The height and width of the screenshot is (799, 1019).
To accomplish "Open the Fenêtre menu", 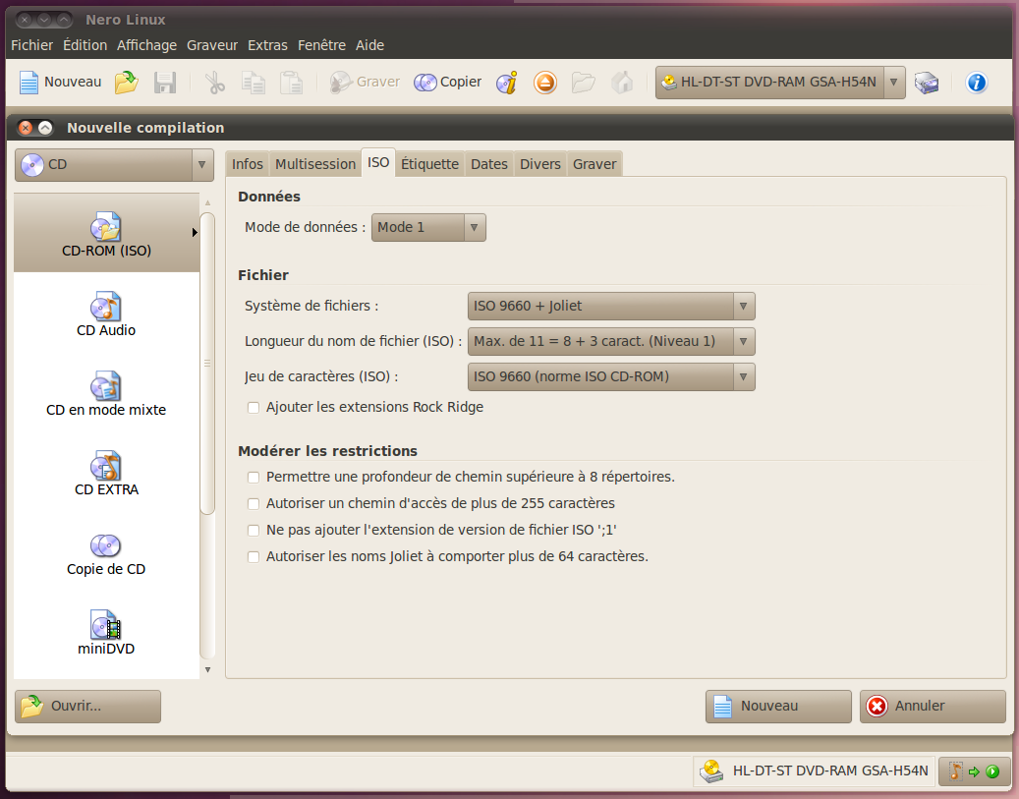I will point(321,45).
